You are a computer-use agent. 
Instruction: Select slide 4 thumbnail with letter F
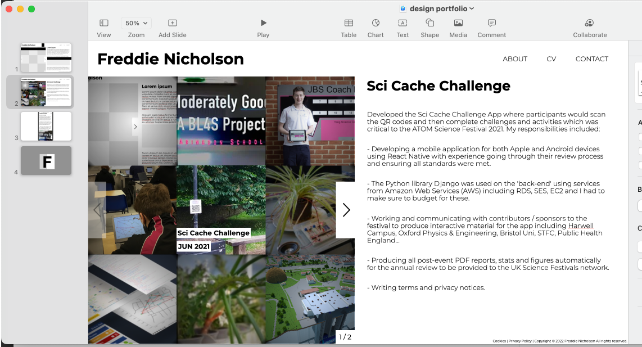click(46, 161)
